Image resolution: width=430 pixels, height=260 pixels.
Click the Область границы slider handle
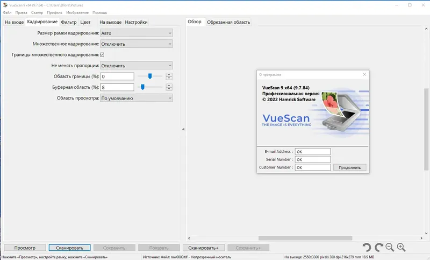click(150, 76)
